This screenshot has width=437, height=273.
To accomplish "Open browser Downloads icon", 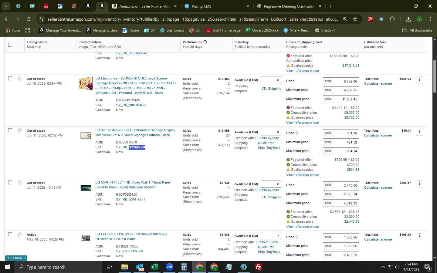I will click(408, 19).
